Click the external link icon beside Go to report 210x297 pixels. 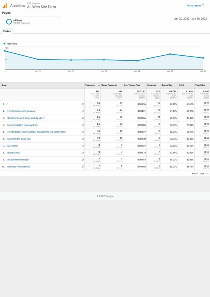pyautogui.click(x=203, y=5)
